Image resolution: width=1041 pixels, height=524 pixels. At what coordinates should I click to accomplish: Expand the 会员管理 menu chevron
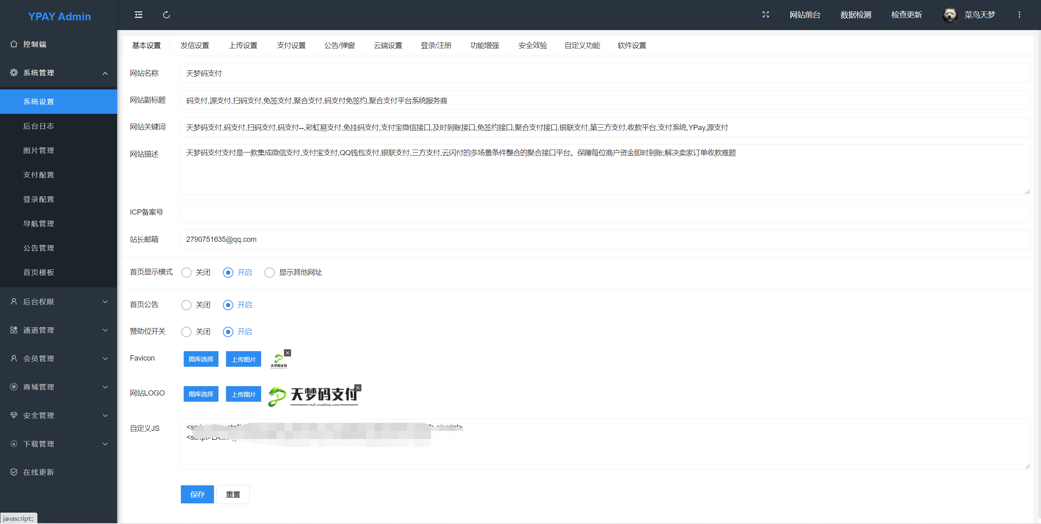click(105, 359)
